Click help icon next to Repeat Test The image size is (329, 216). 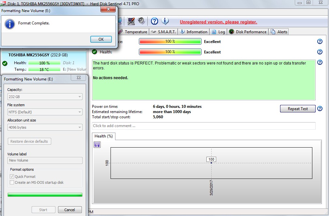[x=320, y=108]
